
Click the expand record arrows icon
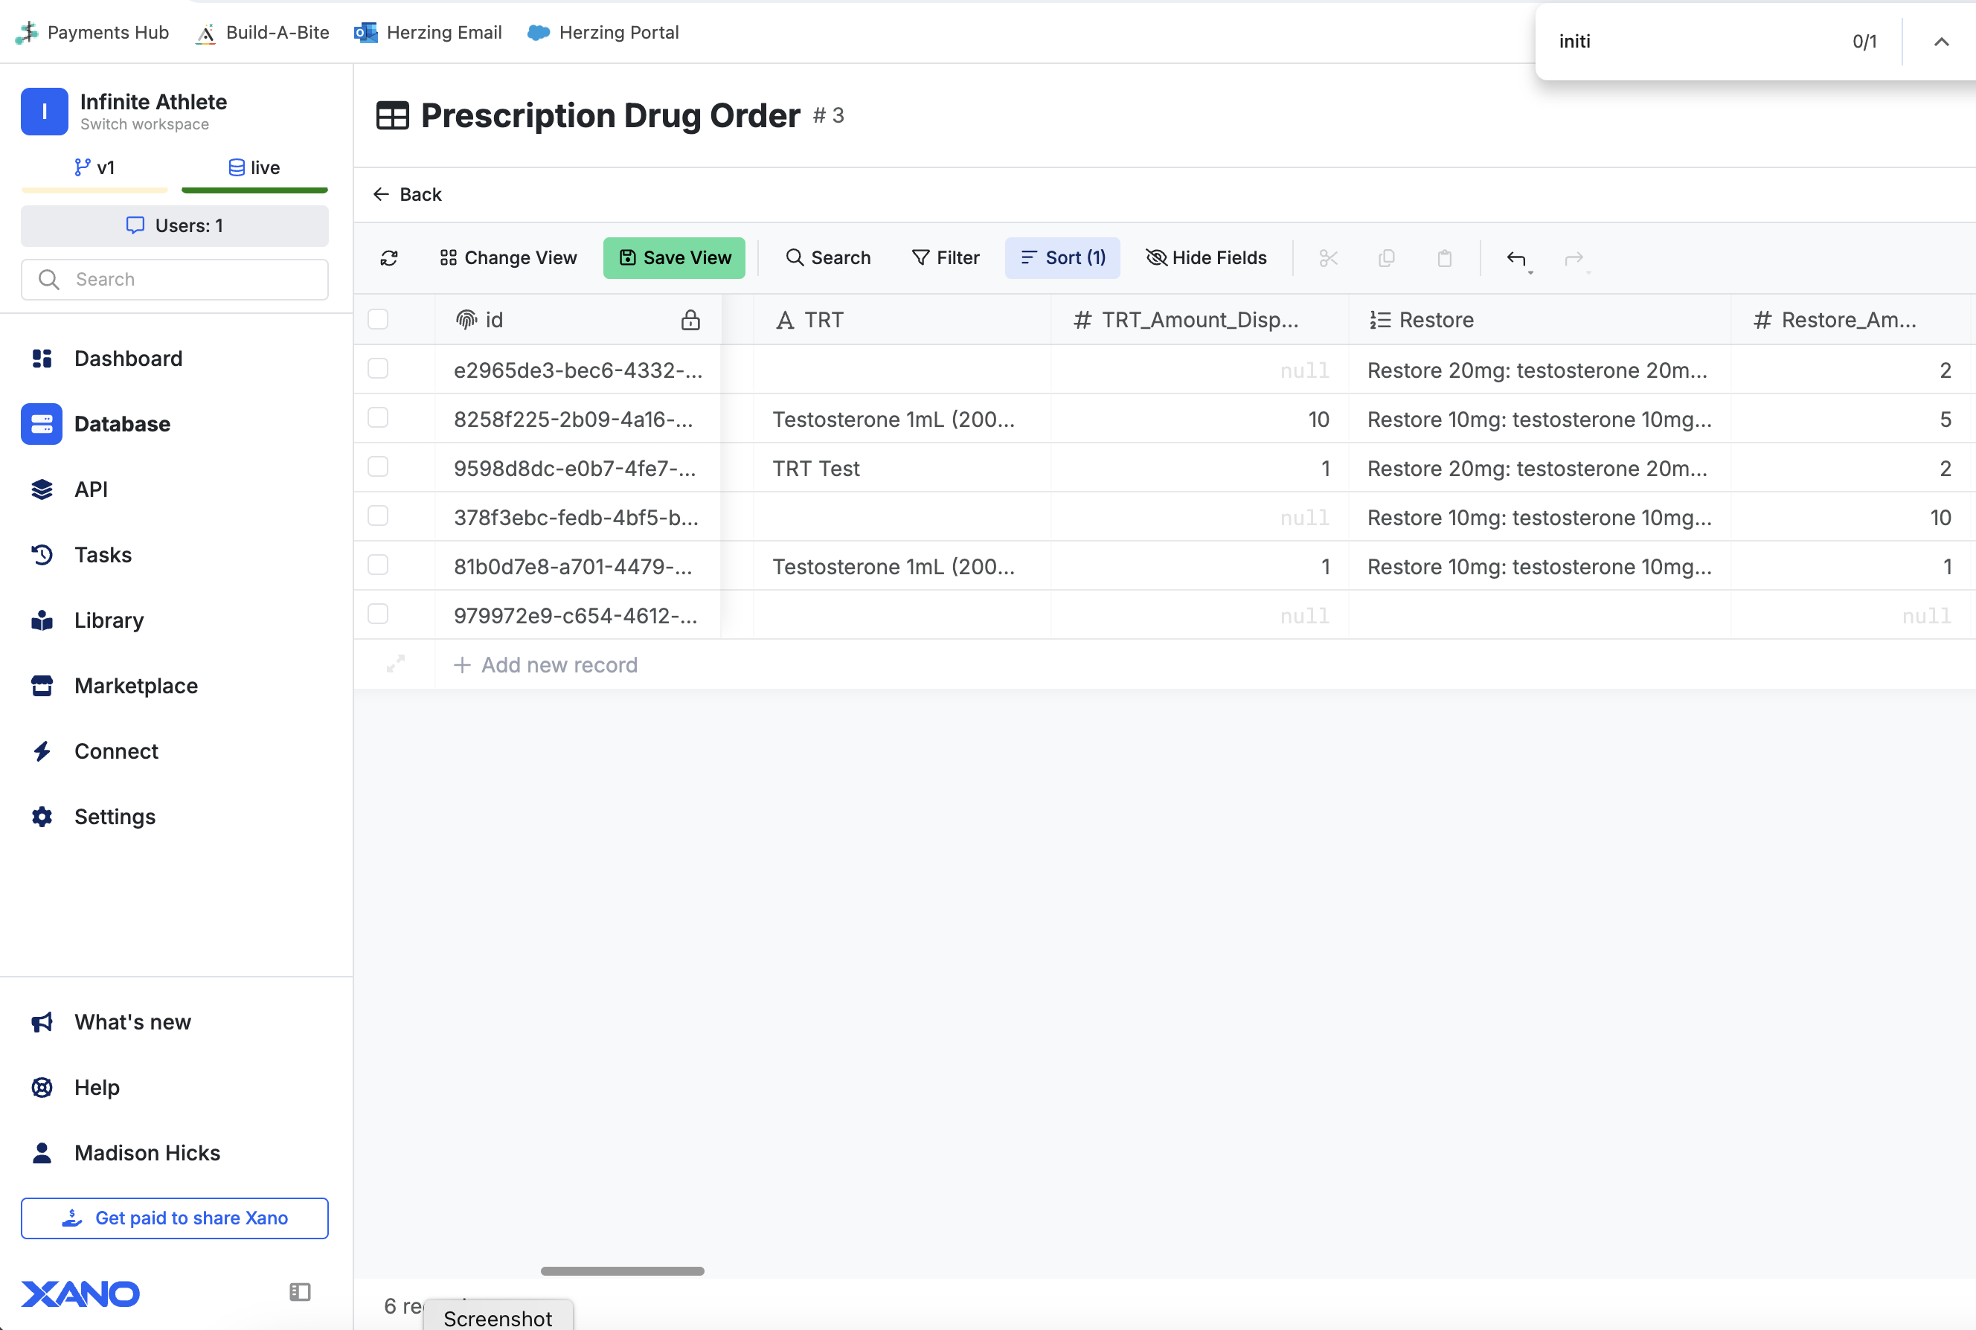pyautogui.click(x=395, y=664)
